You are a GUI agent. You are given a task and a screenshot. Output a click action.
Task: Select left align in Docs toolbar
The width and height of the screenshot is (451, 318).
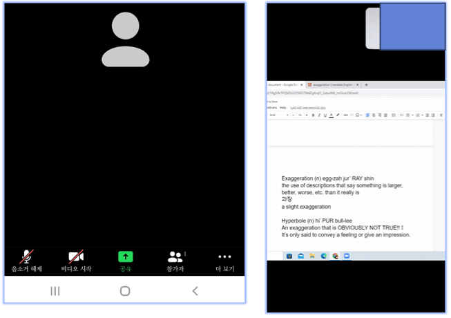click(x=367, y=115)
